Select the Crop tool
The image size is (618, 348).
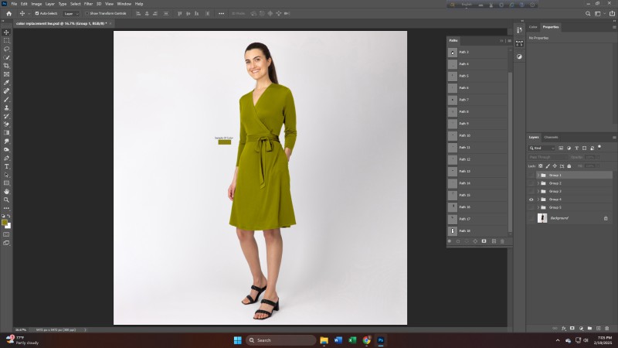click(x=6, y=66)
